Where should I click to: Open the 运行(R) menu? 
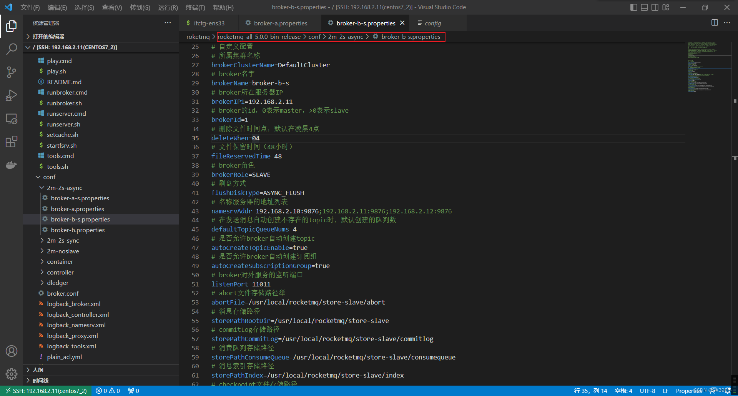(168, 7)
